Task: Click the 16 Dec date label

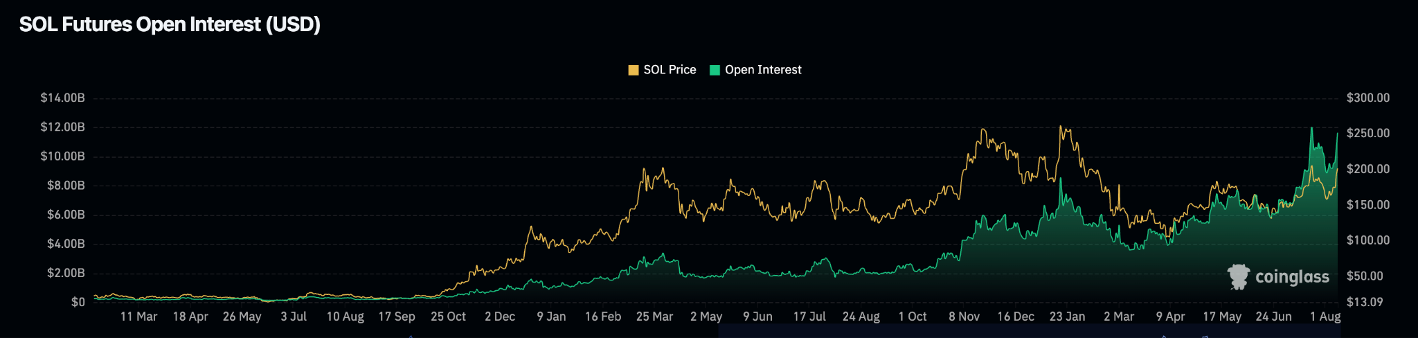Action: tap(1016, 317)
